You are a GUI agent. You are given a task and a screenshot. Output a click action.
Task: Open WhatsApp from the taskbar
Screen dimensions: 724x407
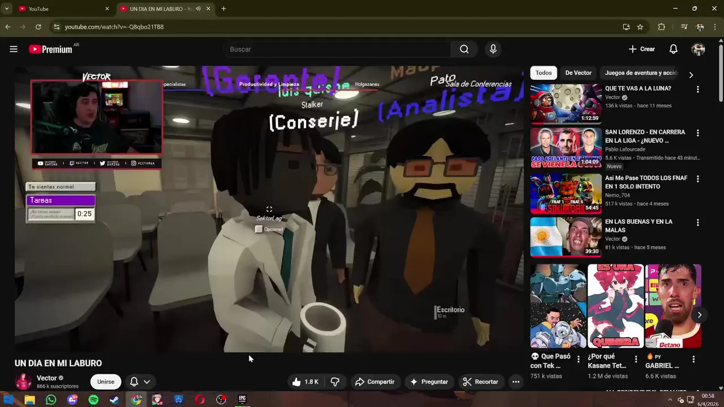point(51,400)
